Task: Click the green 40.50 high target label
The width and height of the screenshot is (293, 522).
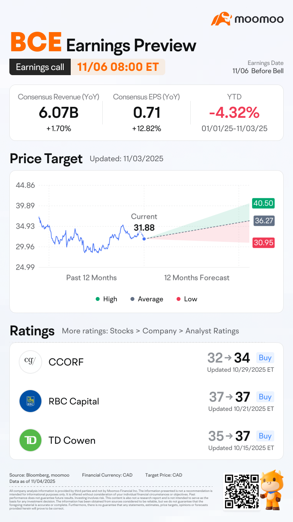Action: pos(263,203)
